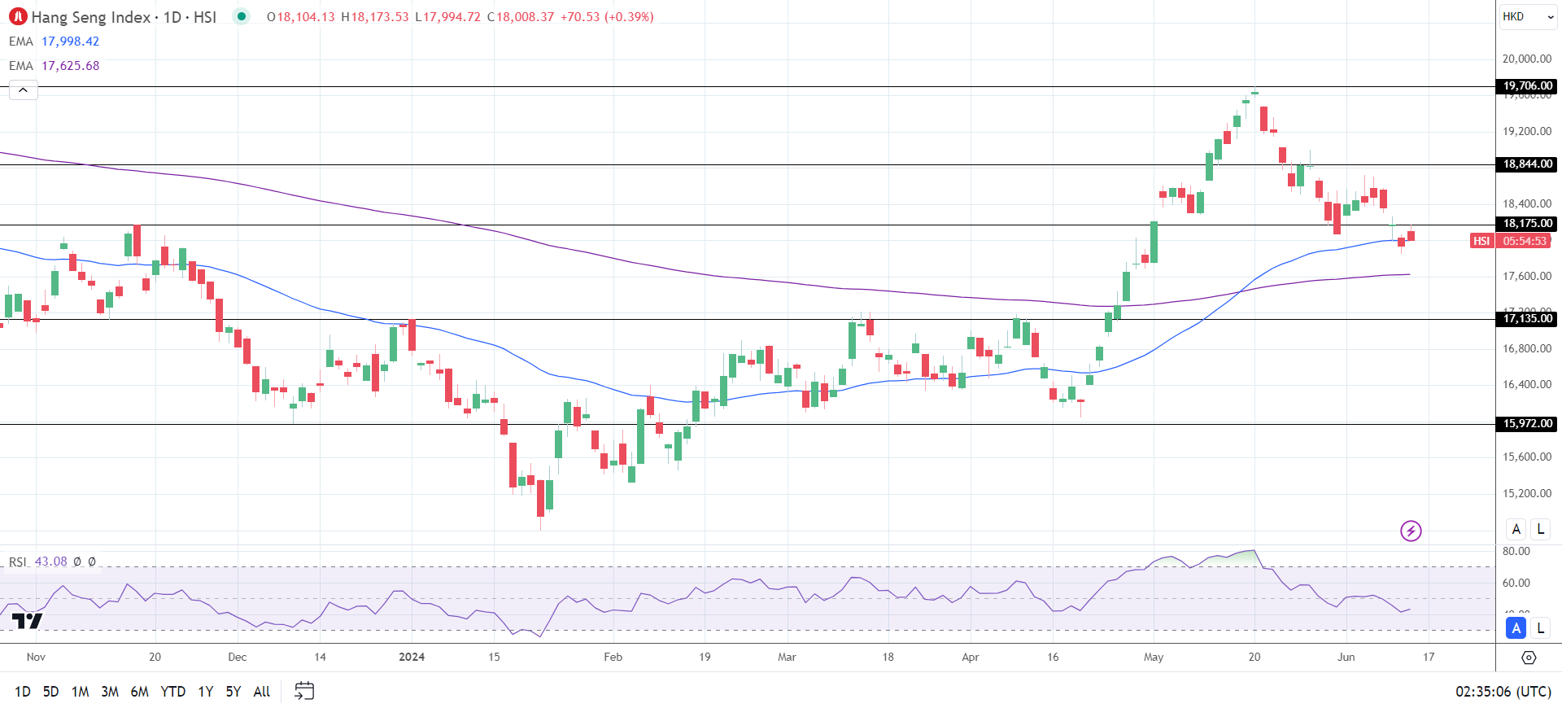Select the 1M time range

click(80, 692)
